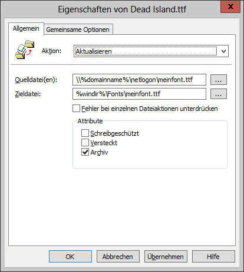Screen dimensions: 244x272
Task: Click the Abbrechen button
Action: (x=118, y=257)
